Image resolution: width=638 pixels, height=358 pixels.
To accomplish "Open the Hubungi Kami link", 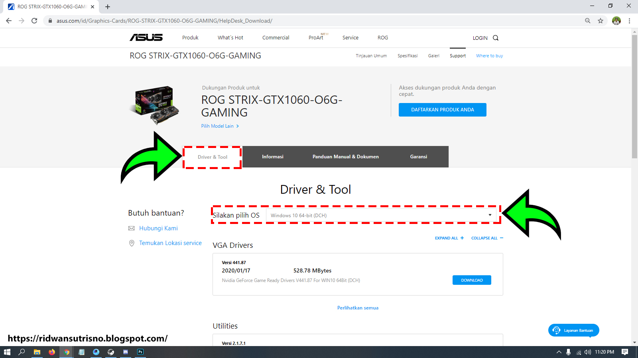I will coord(158,228).
